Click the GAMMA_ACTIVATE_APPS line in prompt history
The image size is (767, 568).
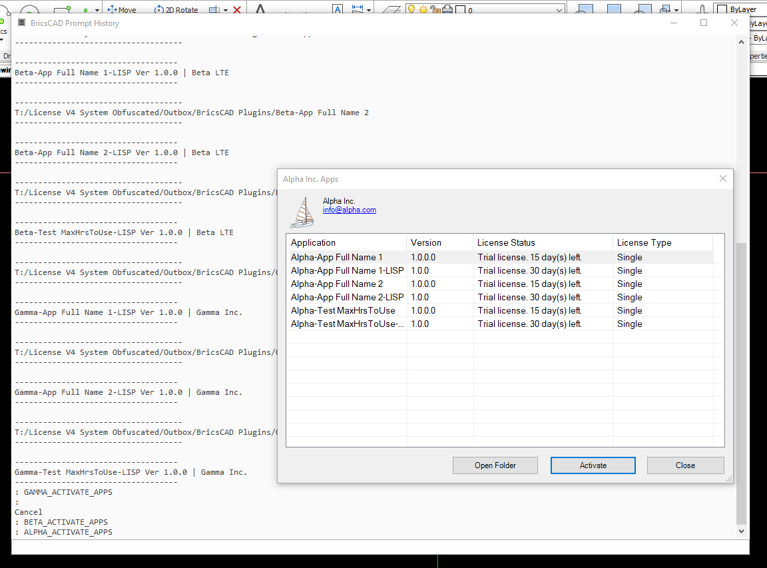tap(68, 492)
